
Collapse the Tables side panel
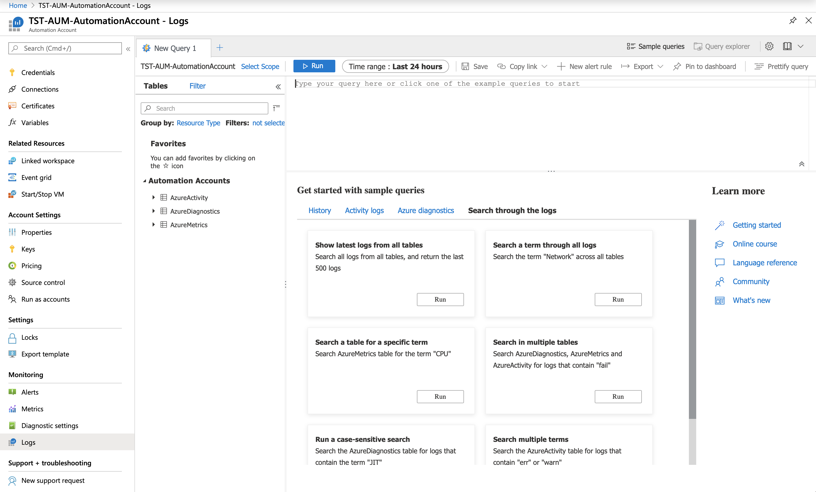pyautogui.click(x=278, y=87)
